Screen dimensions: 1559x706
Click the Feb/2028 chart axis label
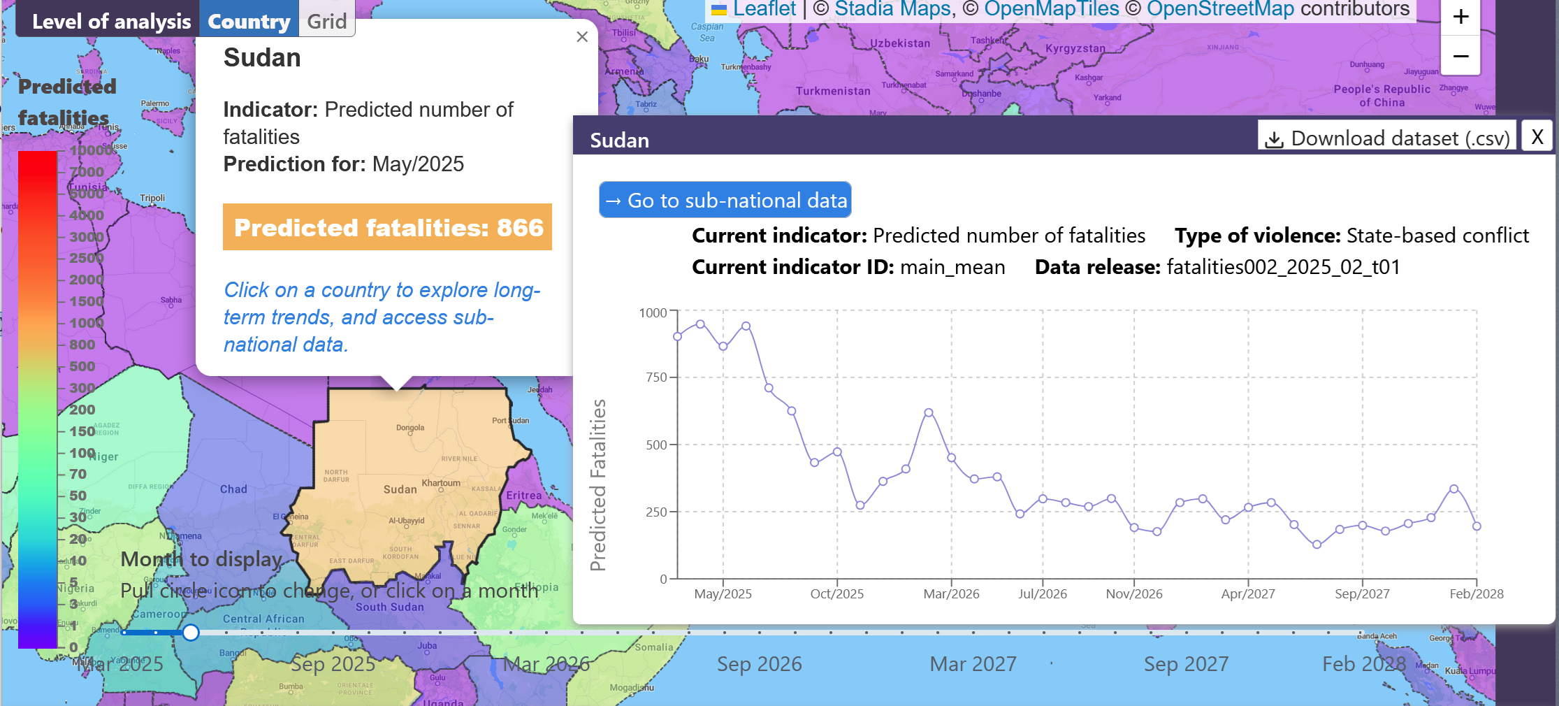[1476, 593]
